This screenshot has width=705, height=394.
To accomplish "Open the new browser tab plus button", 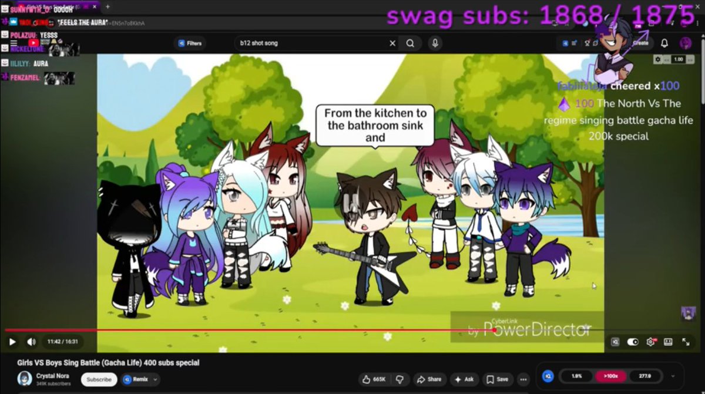I will coord(108,6).
